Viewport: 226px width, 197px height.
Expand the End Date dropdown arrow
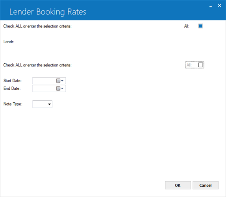(62, 88)
